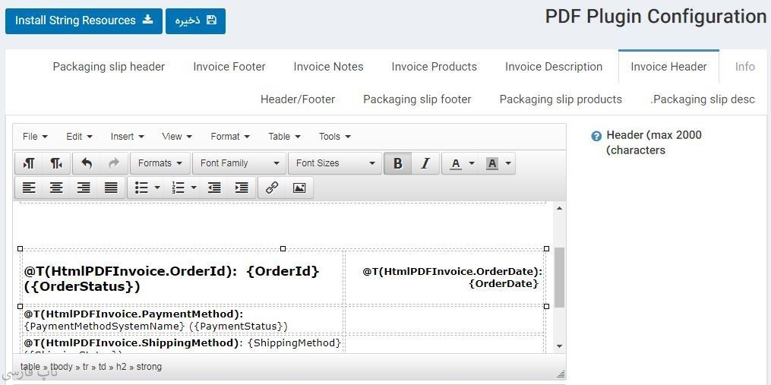
Task: Switch to the Invoice Footer tab
Action: tap(229, 67)
